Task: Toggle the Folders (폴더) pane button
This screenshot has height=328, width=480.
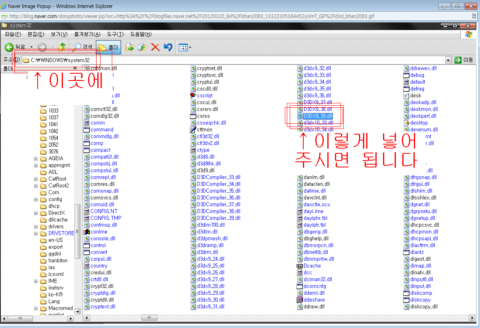Action: point(109,48)
